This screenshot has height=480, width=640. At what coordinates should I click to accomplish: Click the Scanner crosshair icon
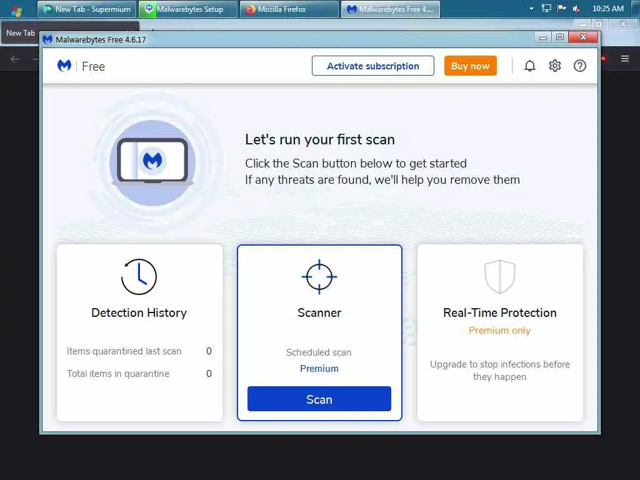(x=319, y=277)
